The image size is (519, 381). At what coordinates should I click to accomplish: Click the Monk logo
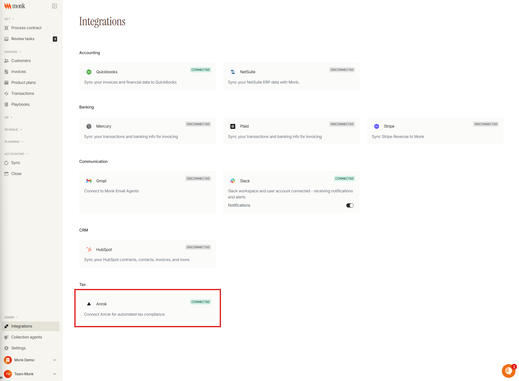(15, 6)
